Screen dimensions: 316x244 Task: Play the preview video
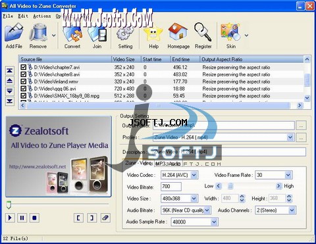pyautogui.click(x=10, y=218)
